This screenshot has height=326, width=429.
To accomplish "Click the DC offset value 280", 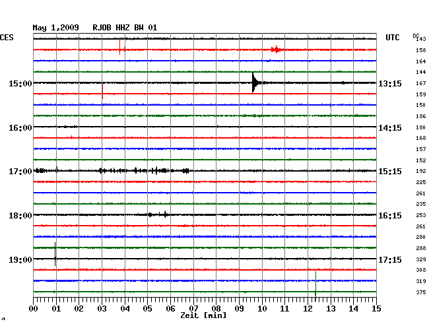I will pos(421,237).
